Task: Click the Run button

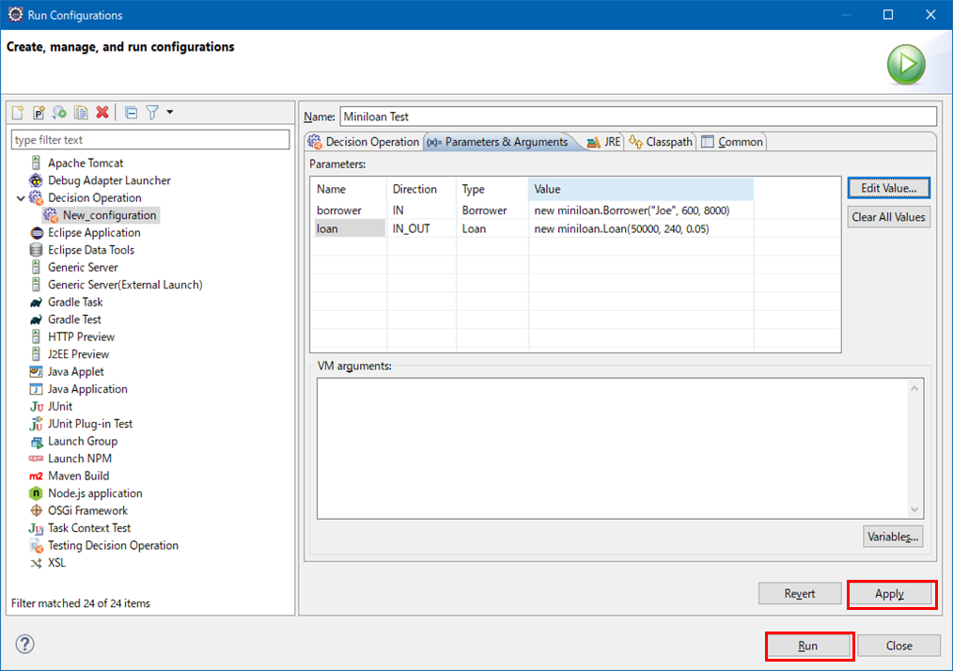Action: [807, 646]
